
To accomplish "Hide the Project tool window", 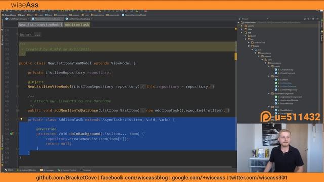I will 317,19.
